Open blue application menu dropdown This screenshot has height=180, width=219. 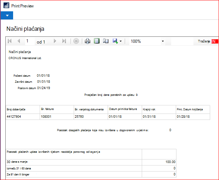7,16
